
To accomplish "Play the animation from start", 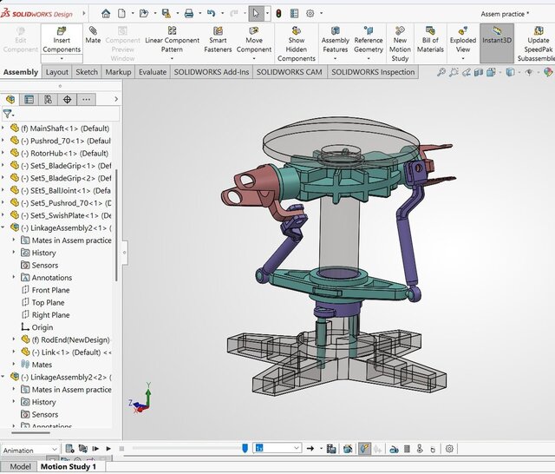I will tap(95, 449).
